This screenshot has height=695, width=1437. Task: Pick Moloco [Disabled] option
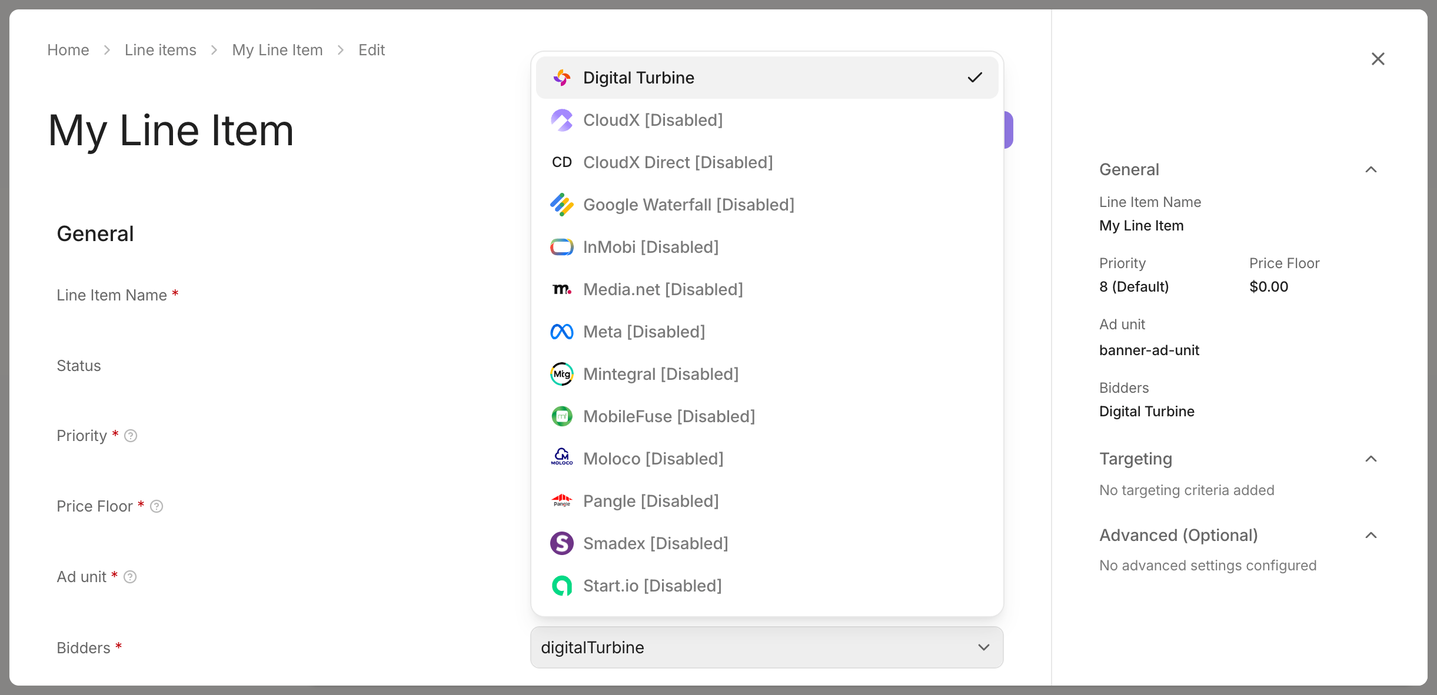[x=767, y=459]
